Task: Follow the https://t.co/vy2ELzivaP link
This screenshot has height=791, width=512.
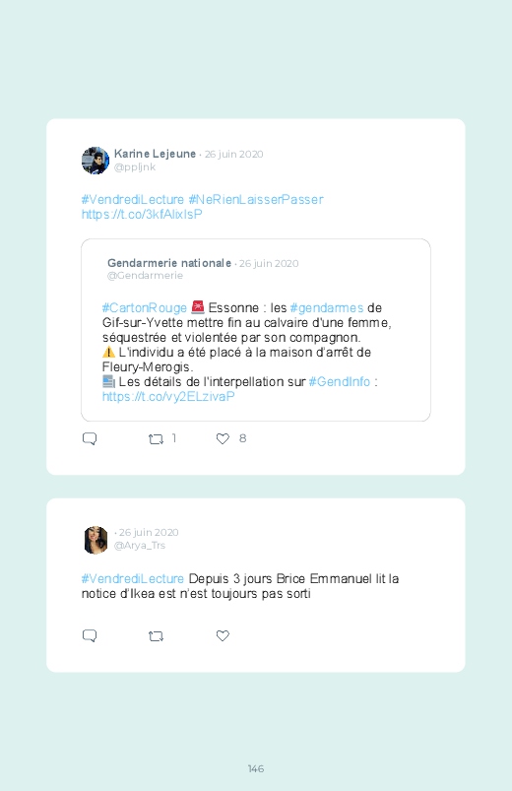Action: [168, 397]
